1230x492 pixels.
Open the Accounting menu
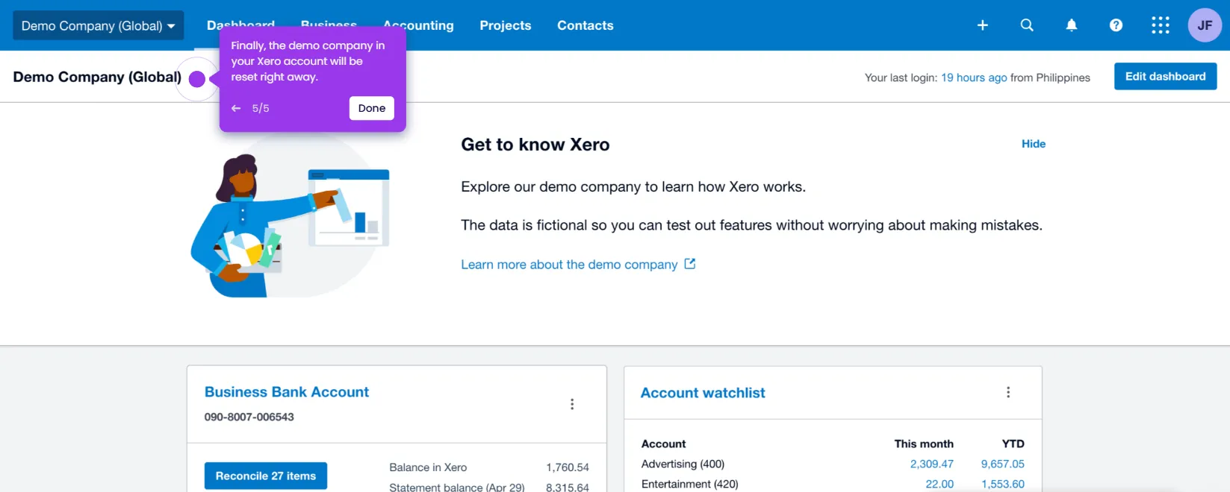pos(419,25)
